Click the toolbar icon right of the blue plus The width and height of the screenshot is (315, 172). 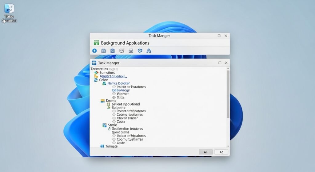pos(104,51)
